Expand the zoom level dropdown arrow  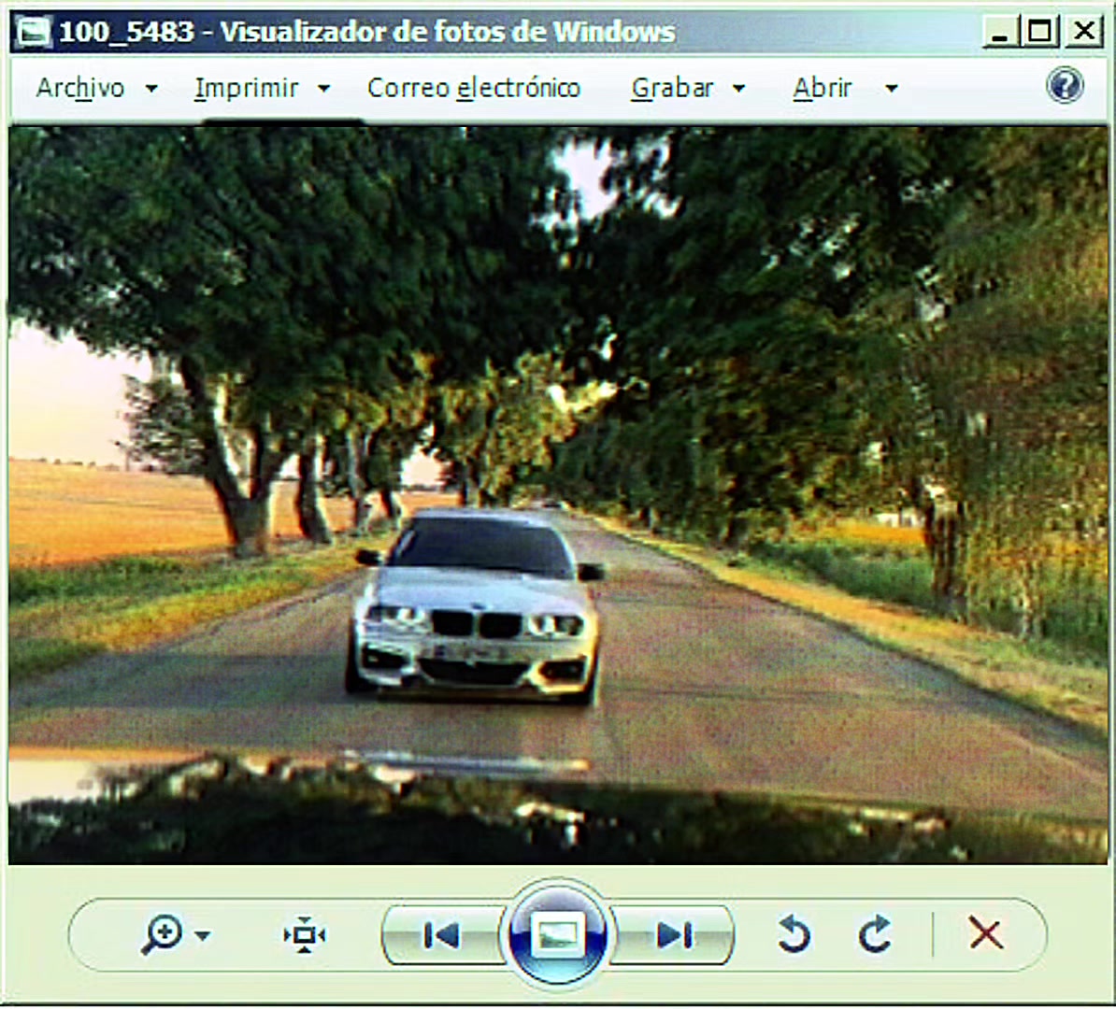203,936
